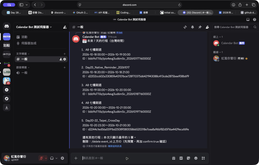
Task: Open Threads icon in channel header
Action: [185, 27]
